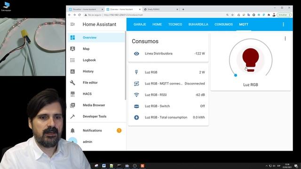Click the This PC desktop icon
Viewport: 301px width, 169px height.
pyautogui.click(x=6, y=6)
